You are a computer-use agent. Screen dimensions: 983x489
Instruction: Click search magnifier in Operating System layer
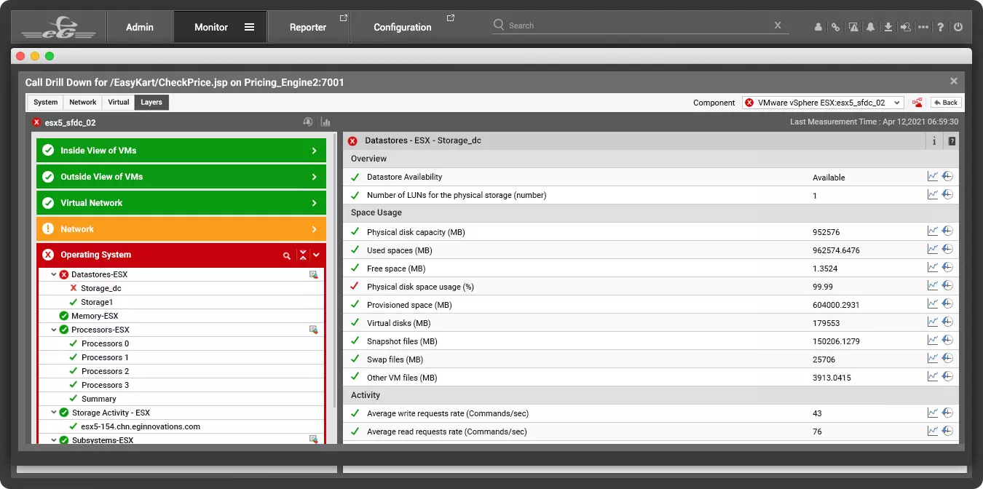(x=287, y=255)
